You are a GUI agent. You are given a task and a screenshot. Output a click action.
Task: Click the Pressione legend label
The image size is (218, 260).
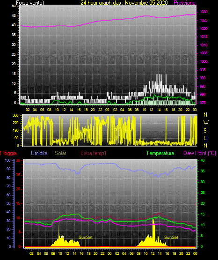185,3
